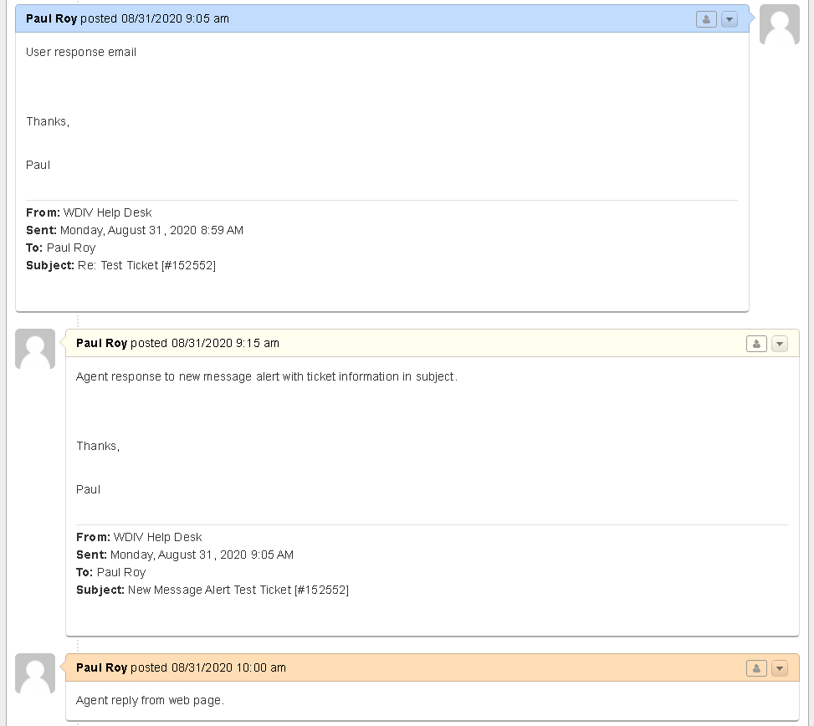This screenshot has width=814, height=726.
Task: Click the blue header bar of the 9:05 am post
Action: pyautogui.click(x=460, y=18)
